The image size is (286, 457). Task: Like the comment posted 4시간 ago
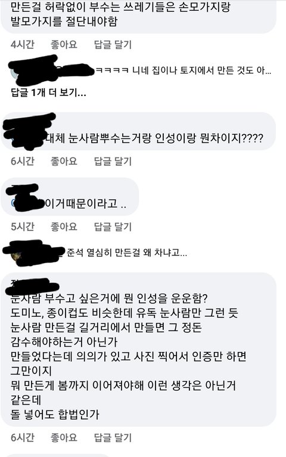click(64, 45)
